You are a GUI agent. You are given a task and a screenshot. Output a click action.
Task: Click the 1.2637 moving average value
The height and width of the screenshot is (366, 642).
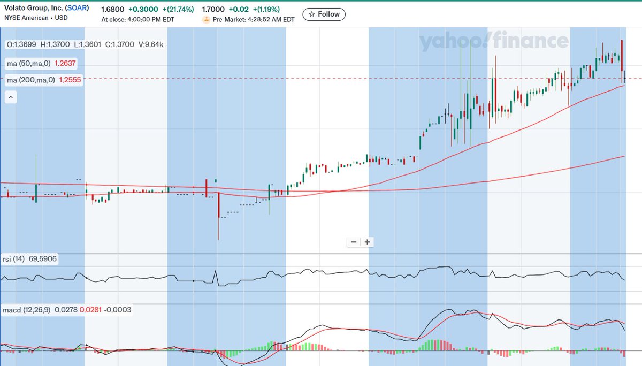[65, 63]
